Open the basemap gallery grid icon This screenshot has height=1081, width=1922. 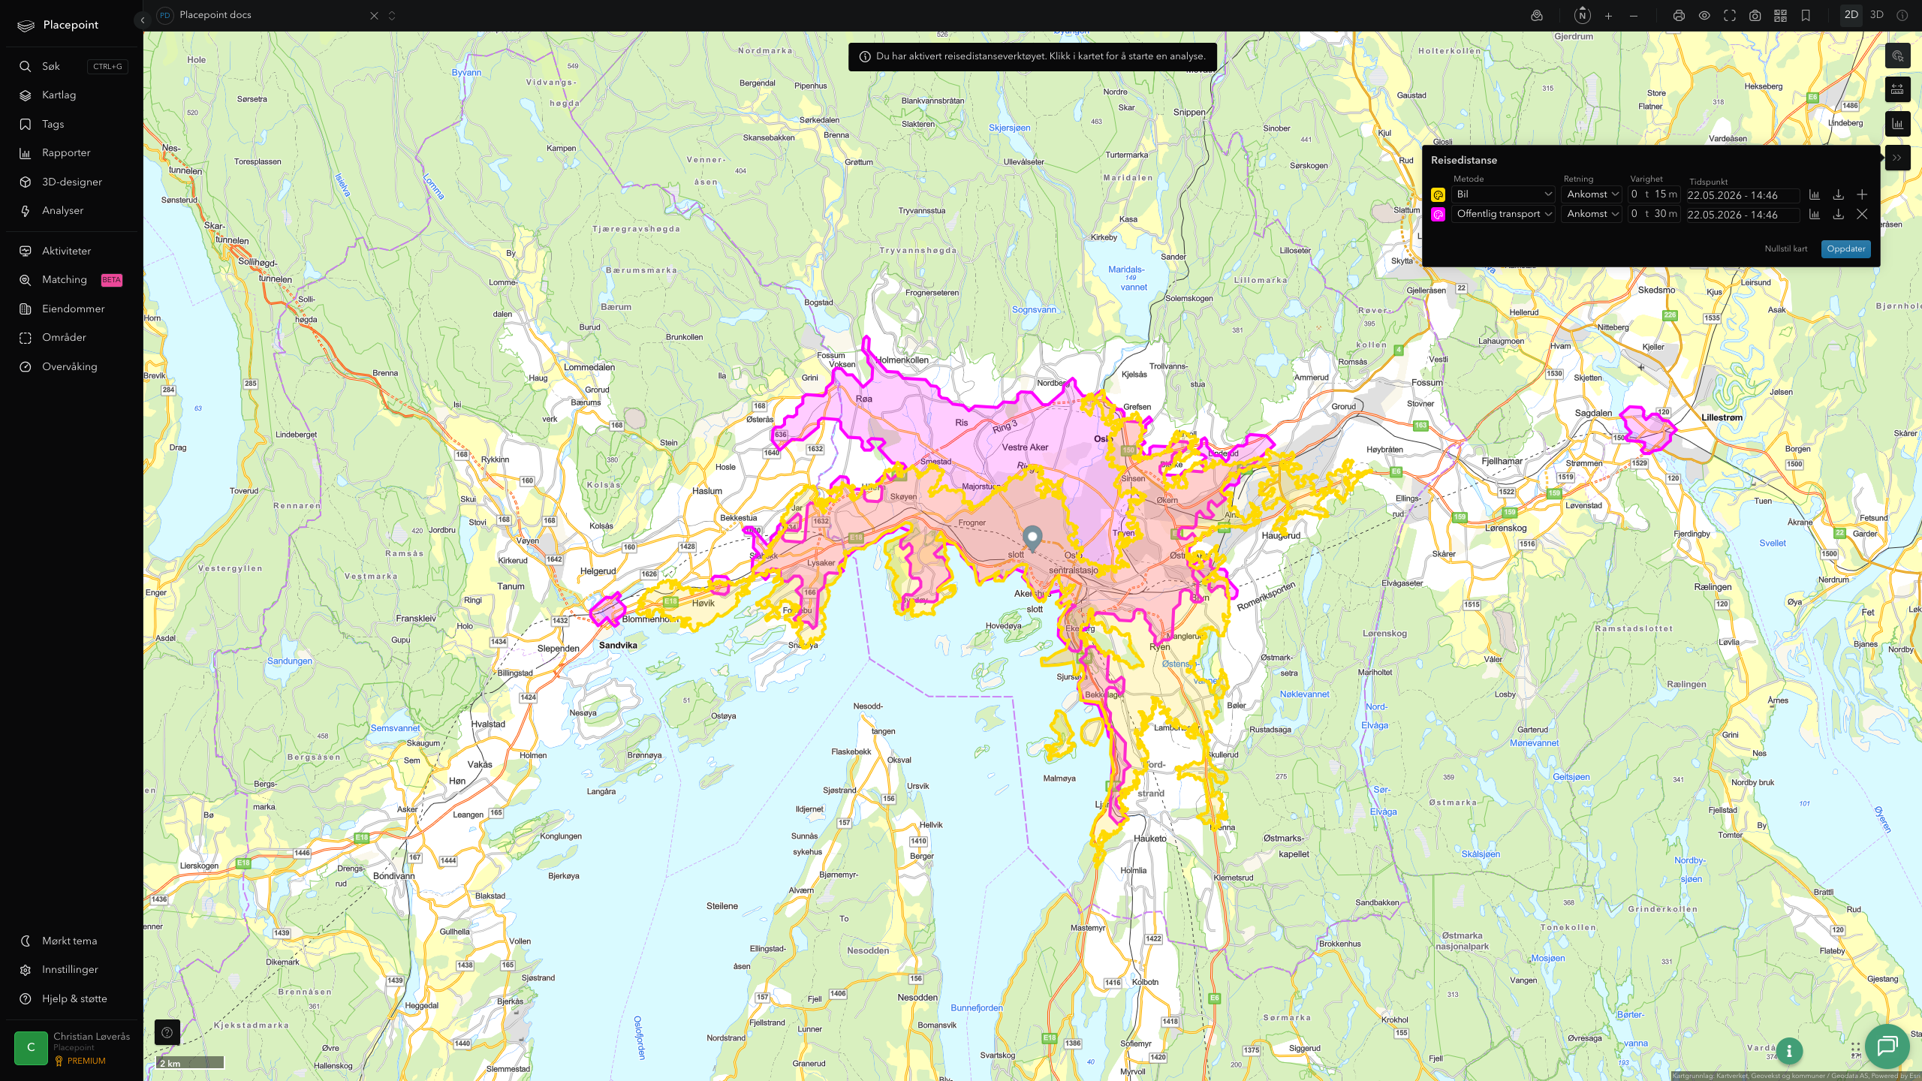click(x=1780, y=16)
